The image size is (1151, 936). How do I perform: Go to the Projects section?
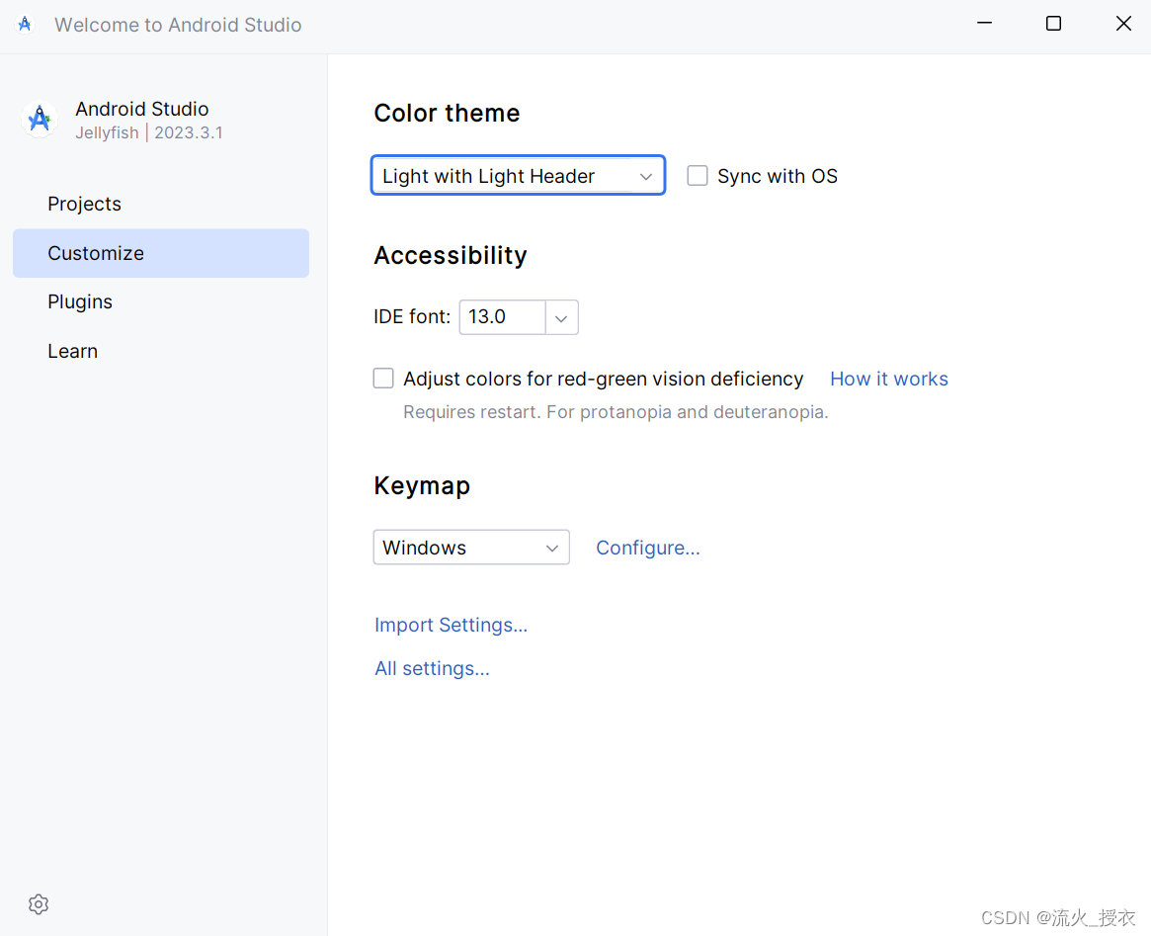tap(161, 204)
